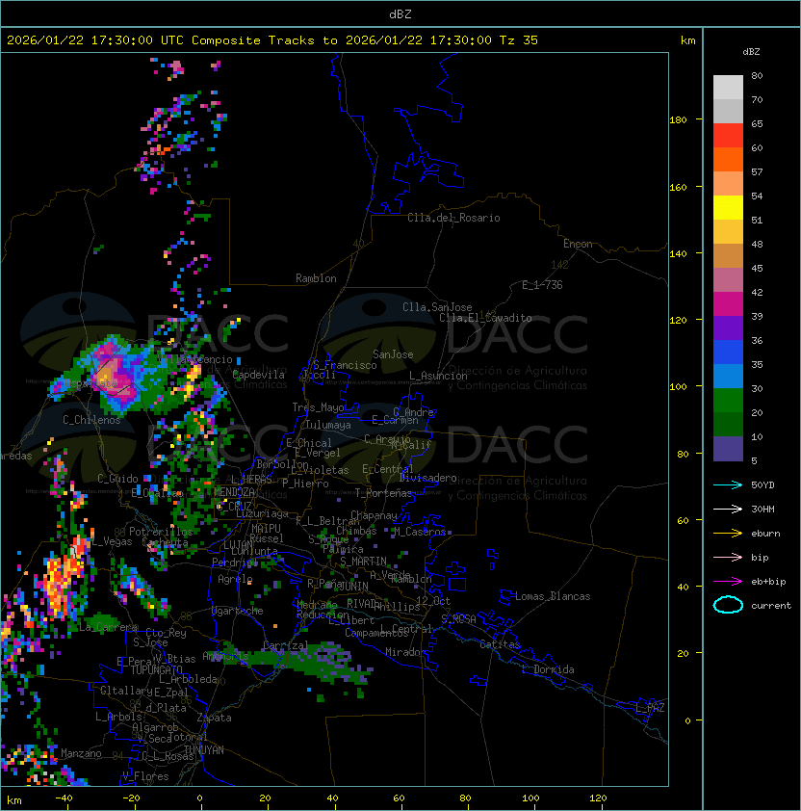The width and height of the screenshot is (801, 811).
Task: Click the 'Capdevila' map label
Action: tap(258, 375)
